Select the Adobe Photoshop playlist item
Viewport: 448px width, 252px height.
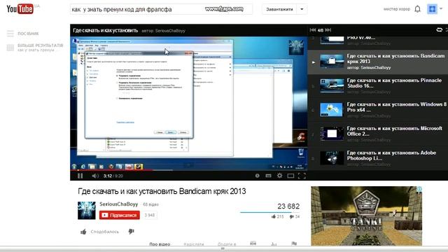(378, 158)
